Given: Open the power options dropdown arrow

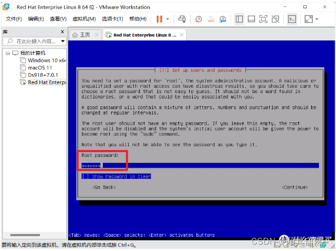Looking at the screenshot, I should [x=168, y=19].
